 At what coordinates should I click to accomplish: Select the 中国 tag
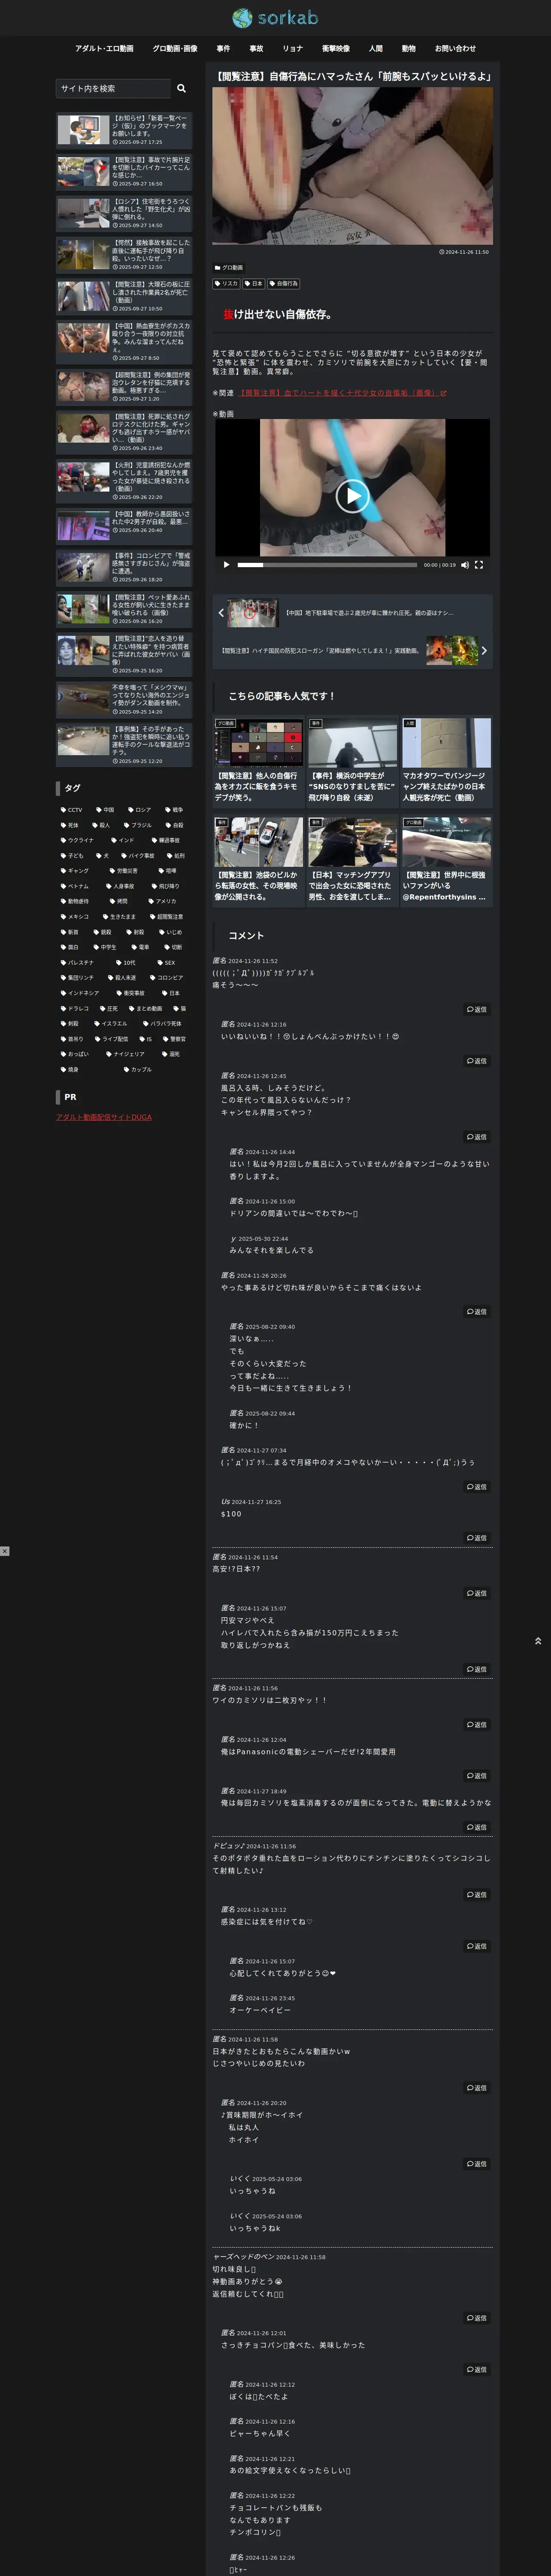[105, 810]
